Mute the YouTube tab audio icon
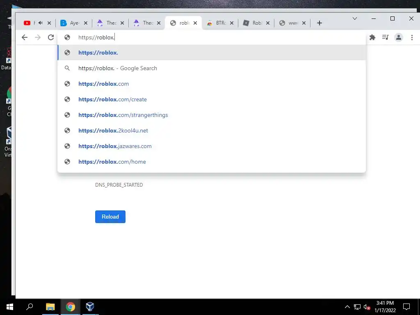Screen dimensions: 420x315 (x=41, y=23)
